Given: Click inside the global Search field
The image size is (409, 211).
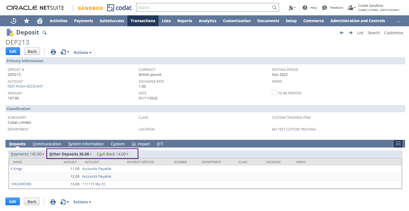Looking at the screenshot, I should (x=206, y=7).
